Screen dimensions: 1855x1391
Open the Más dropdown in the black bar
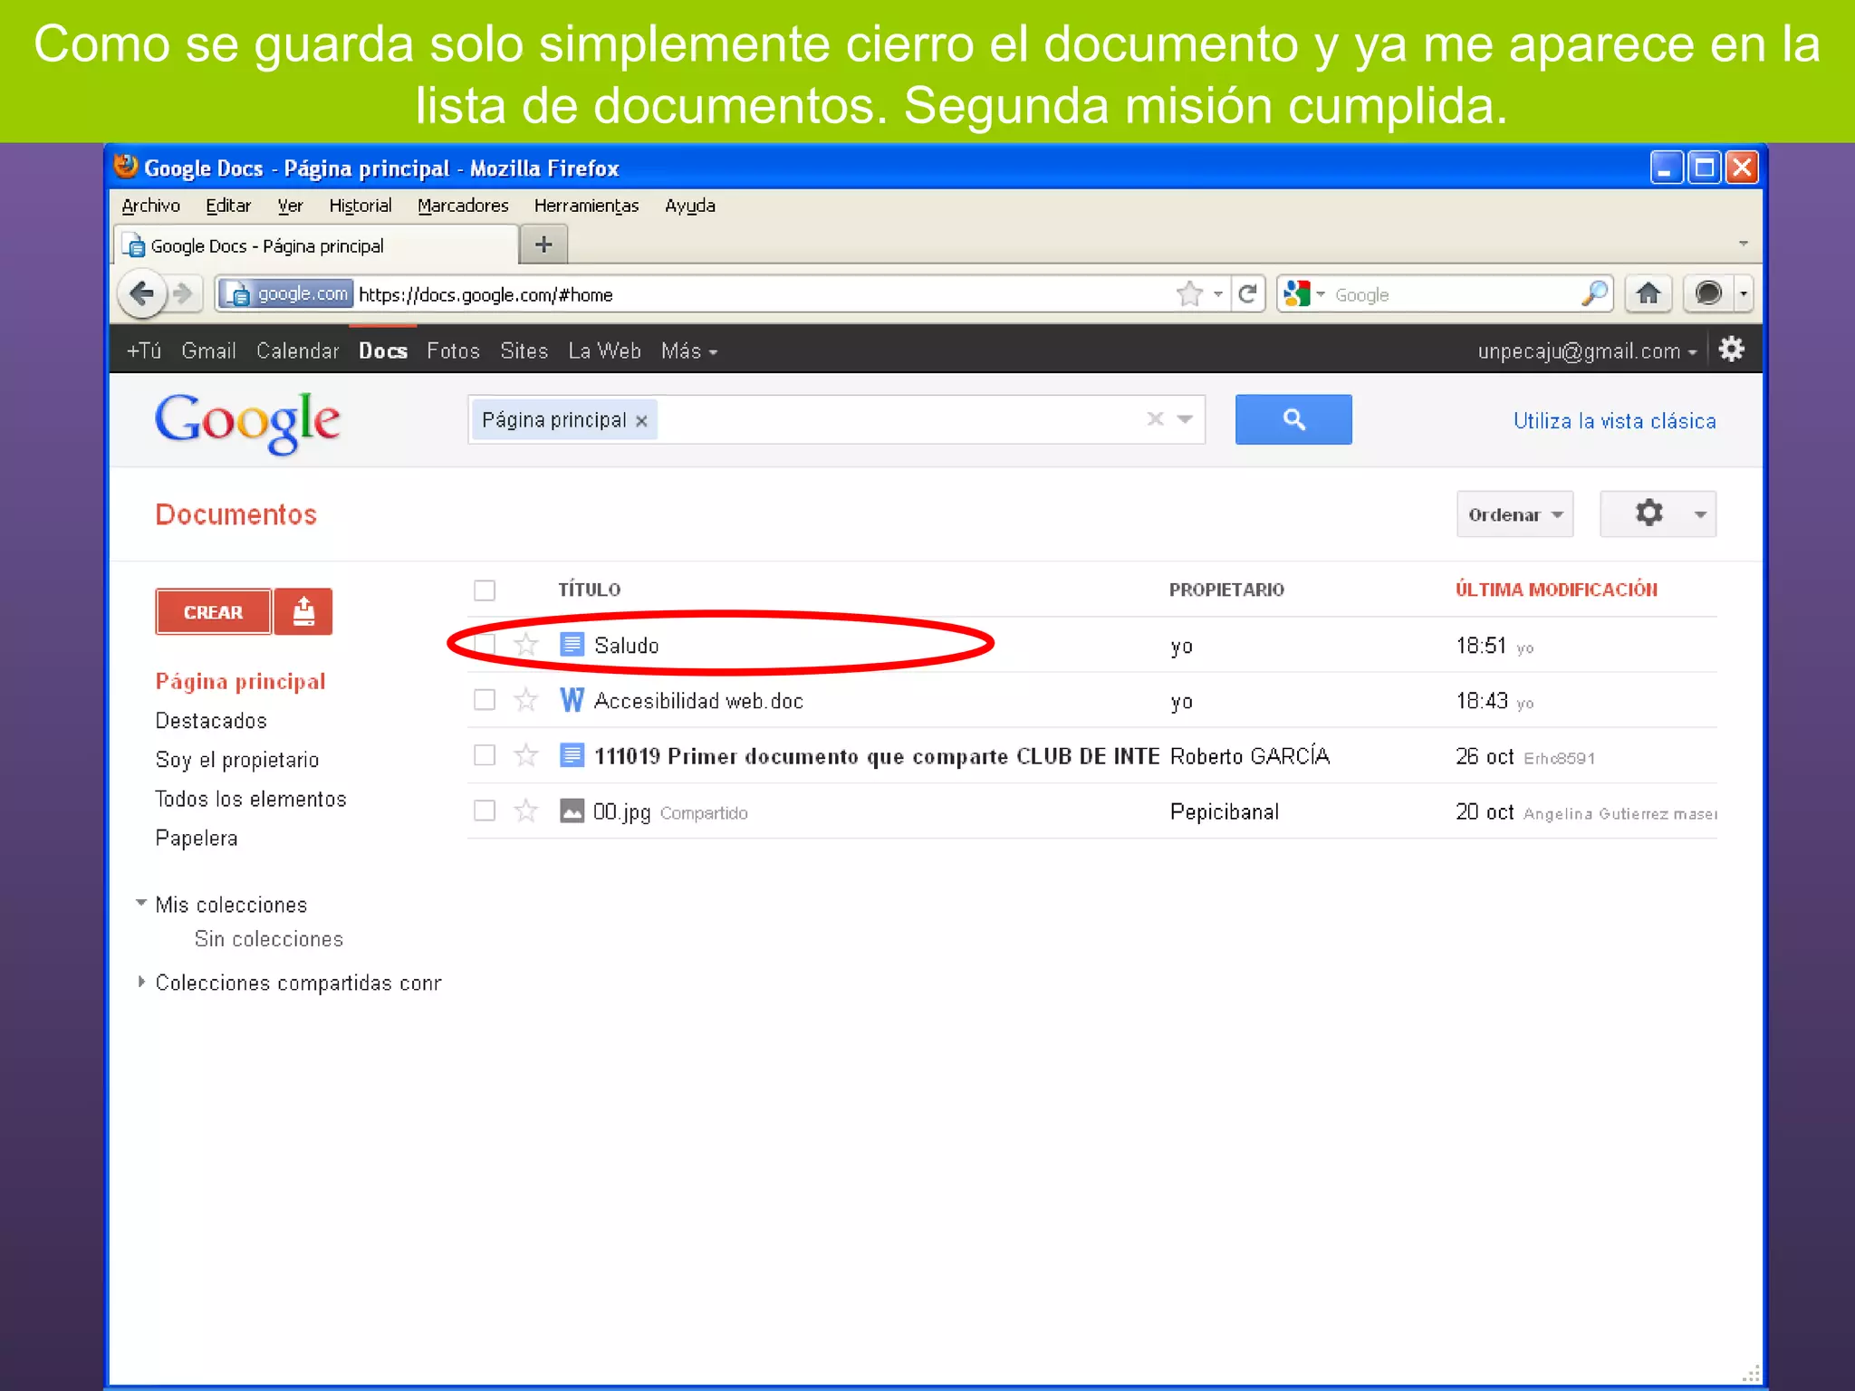[x=689, y=350]
